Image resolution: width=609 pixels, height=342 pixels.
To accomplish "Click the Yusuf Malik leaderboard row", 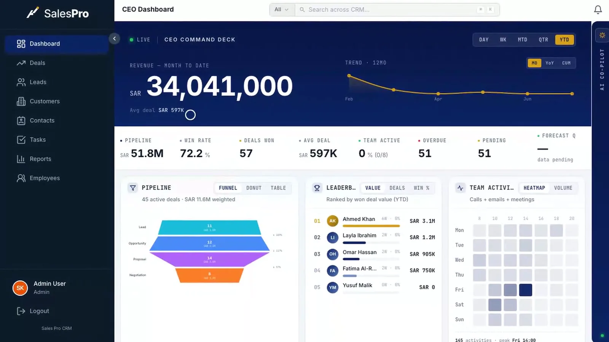I will (375, 287).
